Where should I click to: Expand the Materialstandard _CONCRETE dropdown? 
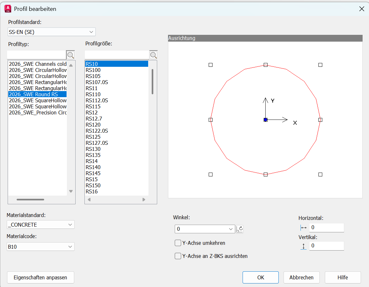[x=41, y=225]
